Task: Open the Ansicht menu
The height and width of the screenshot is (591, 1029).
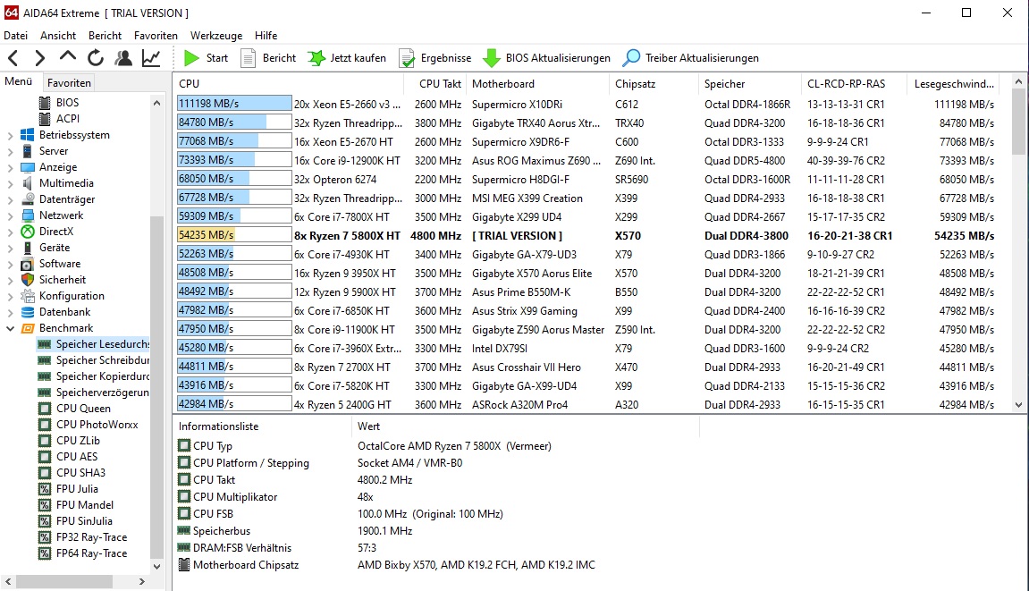Action: [x=58, y=36]
